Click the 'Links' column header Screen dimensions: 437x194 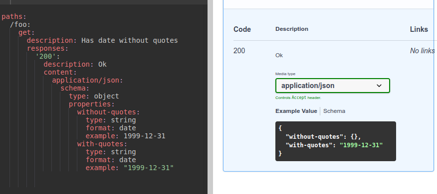pyautogui.click(x=419, y=29)
